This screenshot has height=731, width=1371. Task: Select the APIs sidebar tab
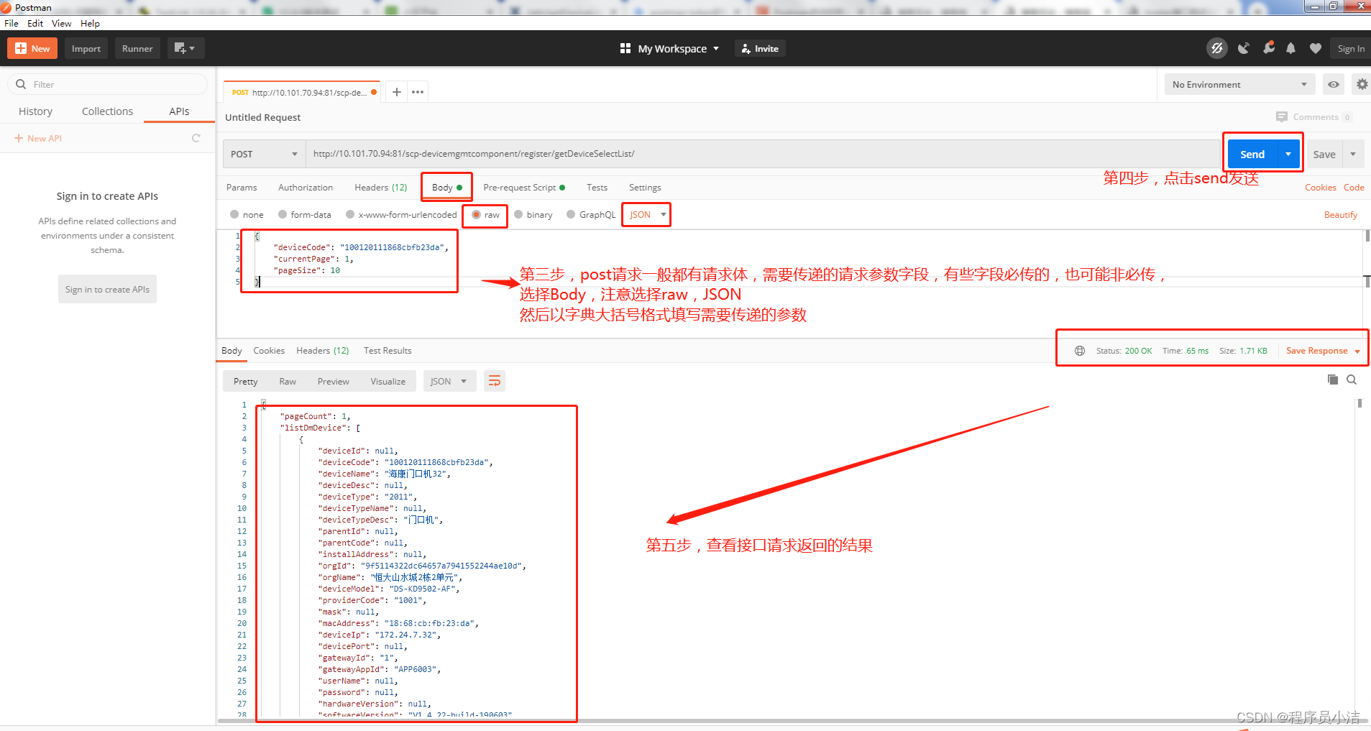pyautogui.click(x=179, y=111)
